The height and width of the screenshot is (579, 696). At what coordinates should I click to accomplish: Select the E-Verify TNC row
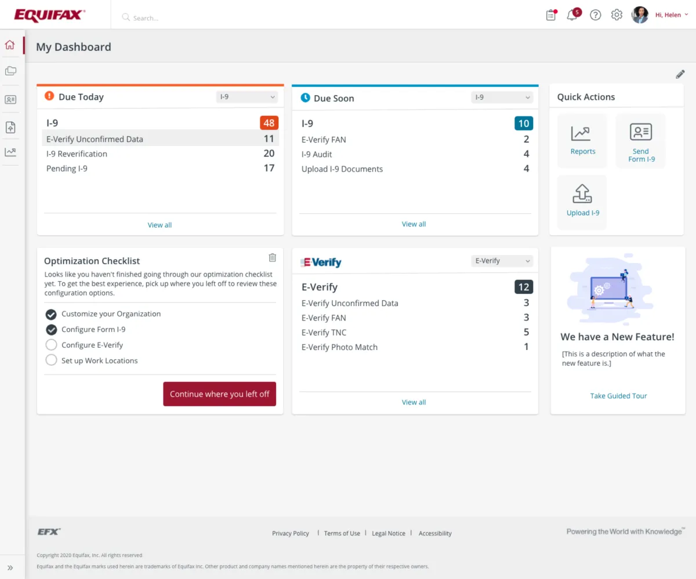click(x=415, y=332)
